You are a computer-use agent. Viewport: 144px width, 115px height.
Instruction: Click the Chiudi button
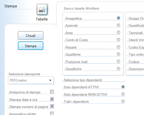pos(31,35)
